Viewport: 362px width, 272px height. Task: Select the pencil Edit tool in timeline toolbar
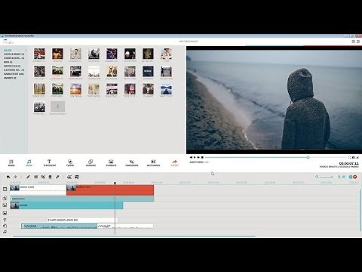click(x=28, y=177)
